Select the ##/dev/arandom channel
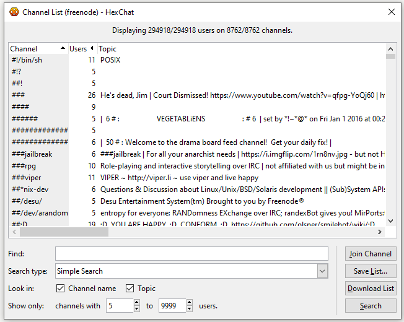The height and width of the screenshot is (322, 404). (197, 213)
